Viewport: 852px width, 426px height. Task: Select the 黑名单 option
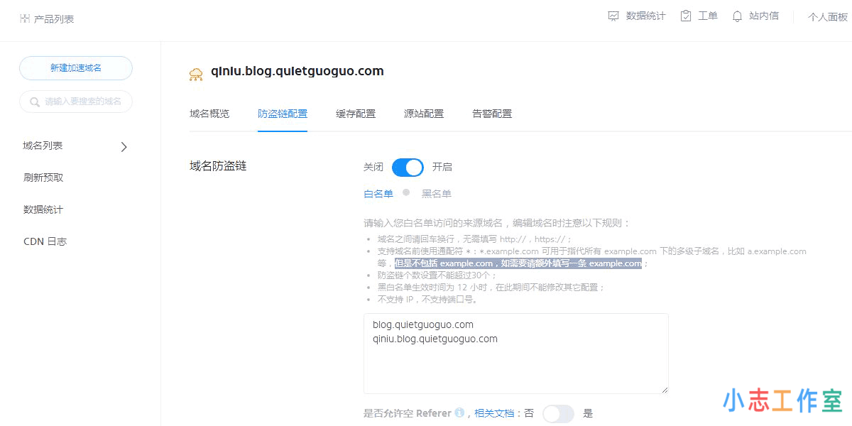[x=436, y=192]
